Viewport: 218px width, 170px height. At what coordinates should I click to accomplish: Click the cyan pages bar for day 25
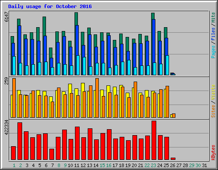167,65
